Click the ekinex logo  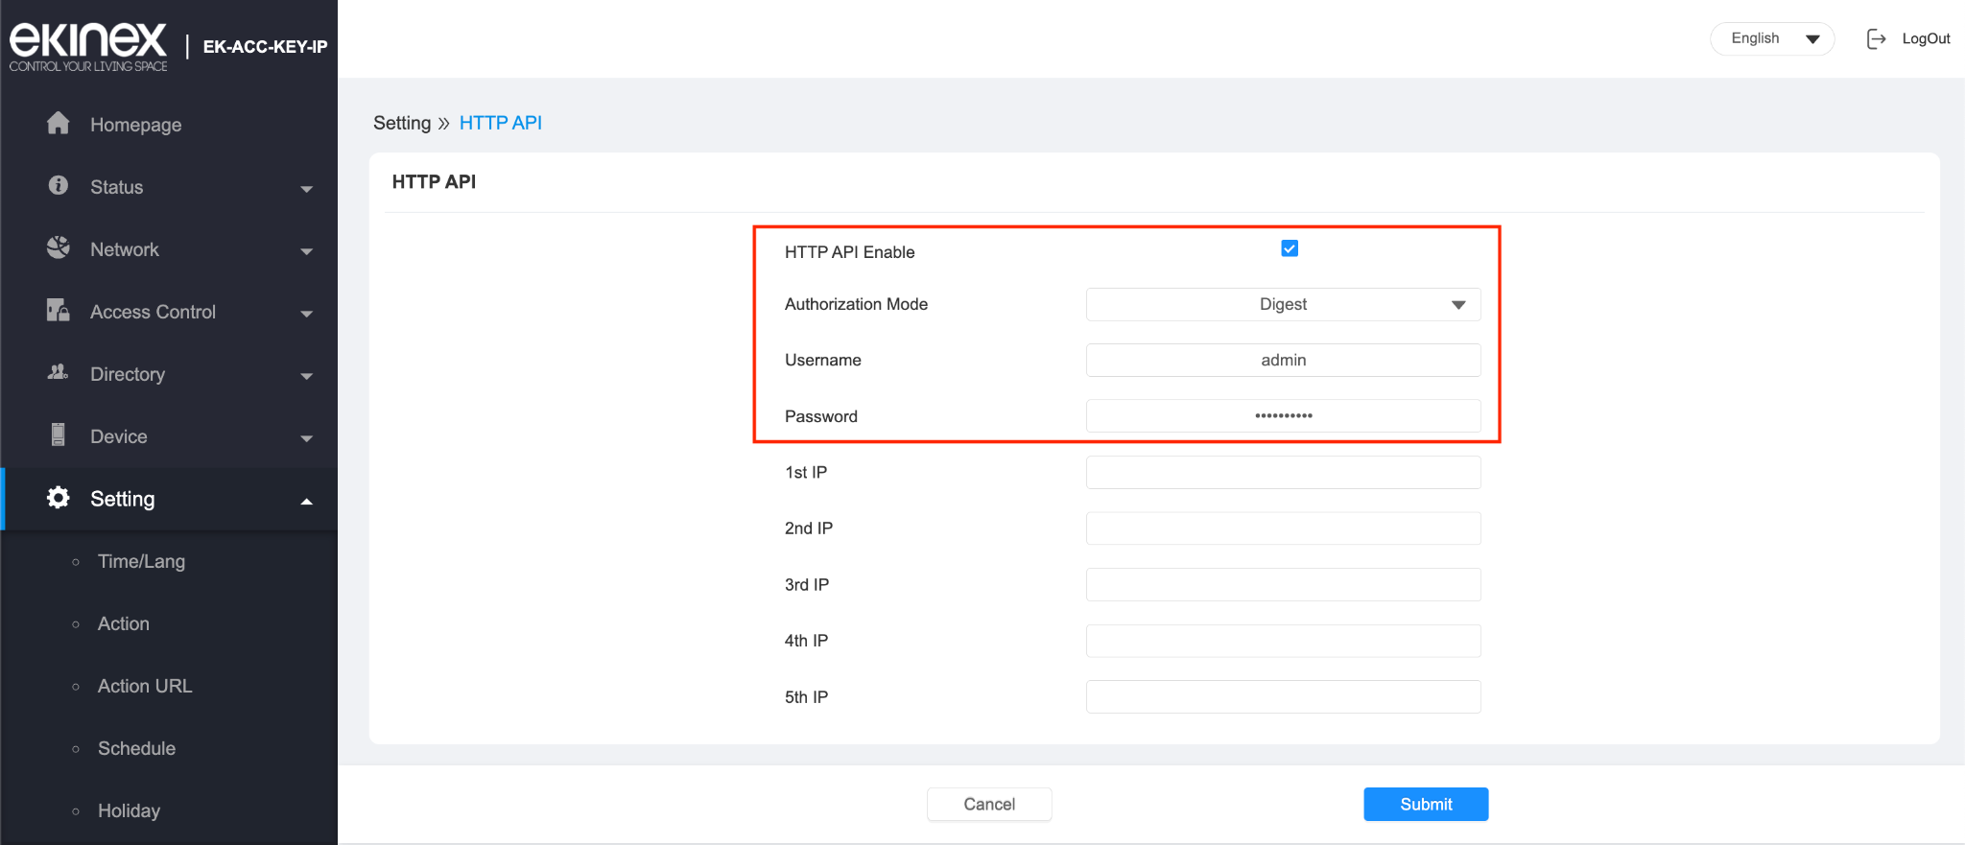click(88, 46)
